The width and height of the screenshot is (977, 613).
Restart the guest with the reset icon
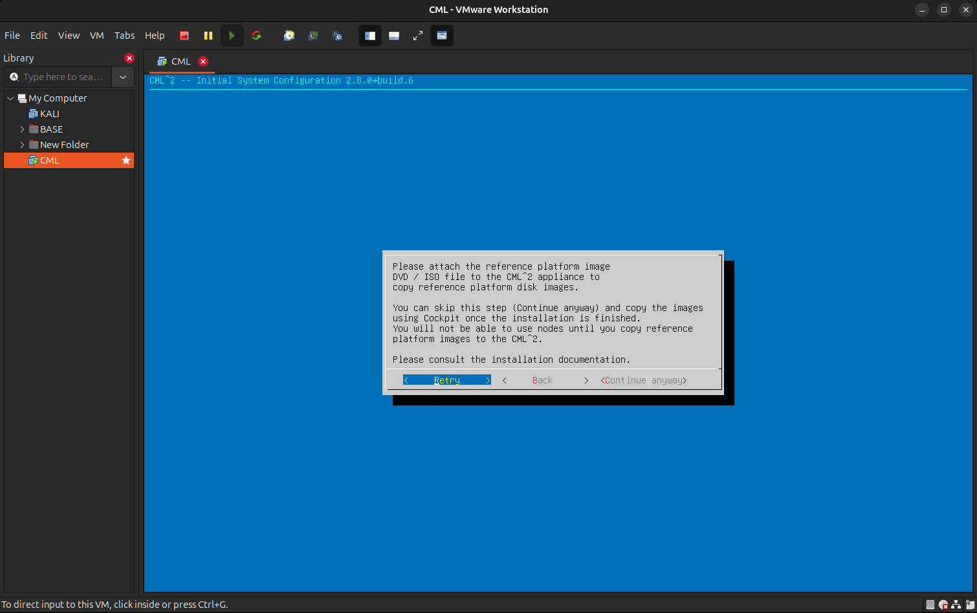tap(256, 36)
